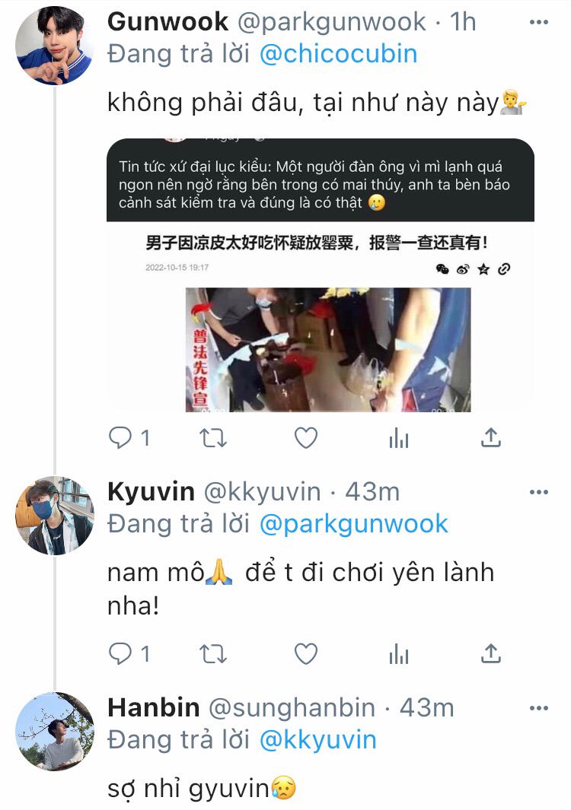This screenshot has width=571, height=810.
Task: Like Kyuvin's tweet with the heart
Action: 305,654
